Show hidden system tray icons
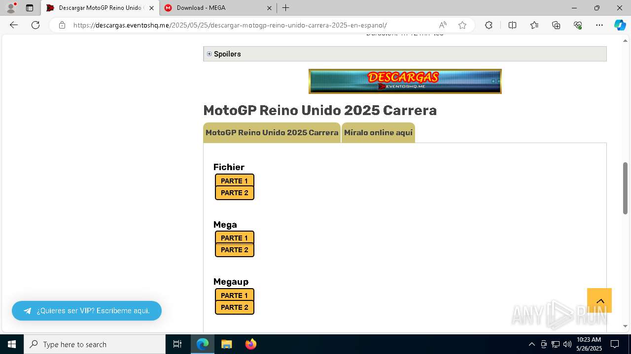The height and width of the screenshot is (354, 631). click(x=531, y=344)
